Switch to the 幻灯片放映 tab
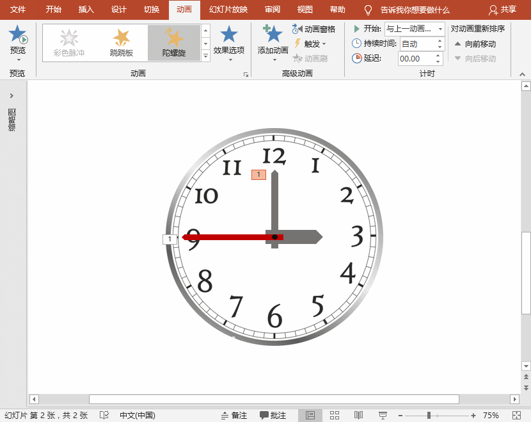This screenshot has height=422, width=531. tap(228, 10)
